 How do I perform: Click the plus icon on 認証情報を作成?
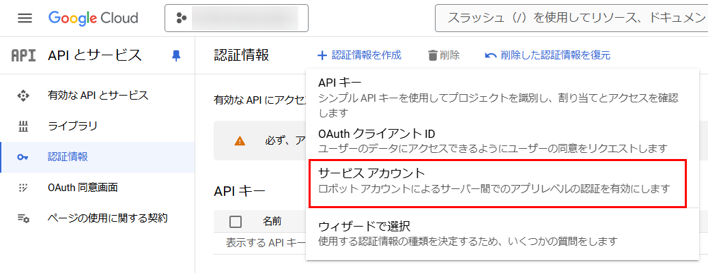[x=322, y=55]
